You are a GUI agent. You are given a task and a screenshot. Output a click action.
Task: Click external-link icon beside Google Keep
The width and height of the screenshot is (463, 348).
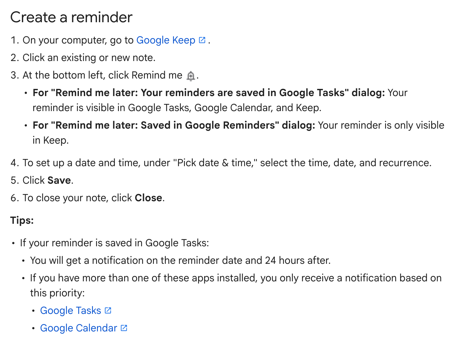click(x=202, y=40)
